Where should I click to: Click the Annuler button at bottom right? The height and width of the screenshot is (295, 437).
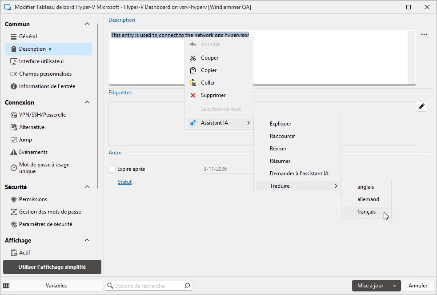418,286
